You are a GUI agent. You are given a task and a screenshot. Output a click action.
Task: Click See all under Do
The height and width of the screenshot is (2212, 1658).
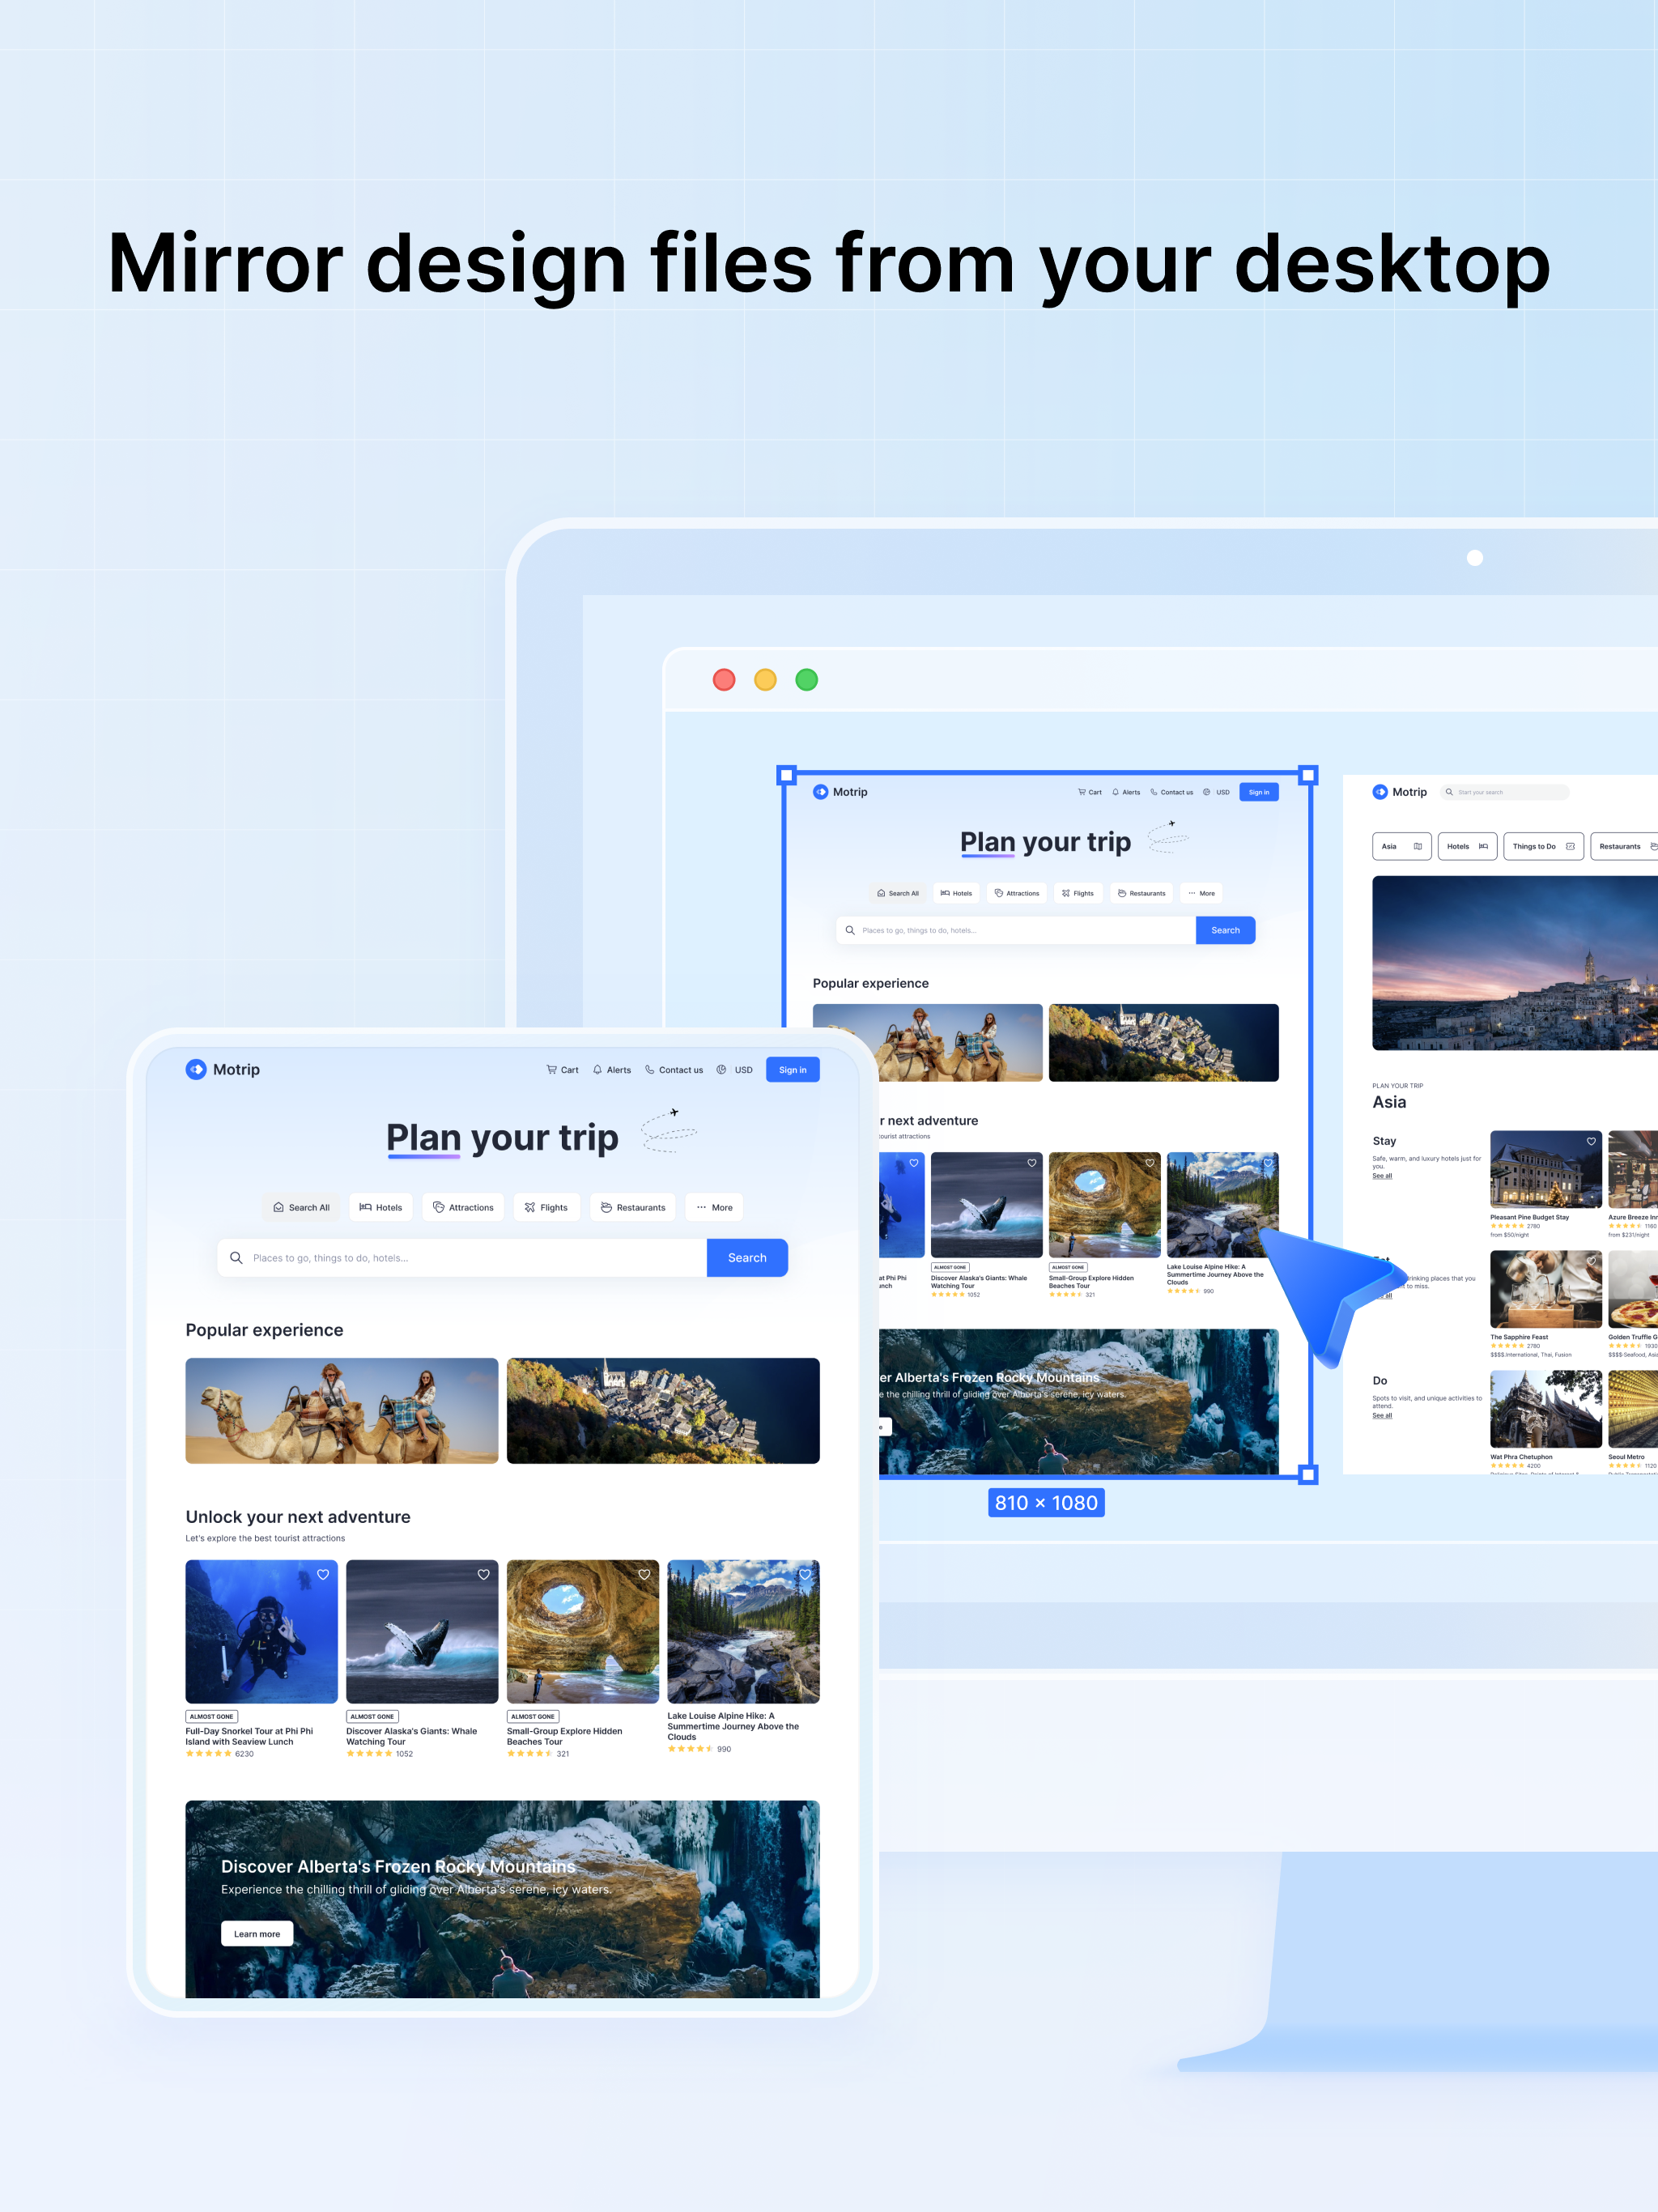tap(1382, 1416)
